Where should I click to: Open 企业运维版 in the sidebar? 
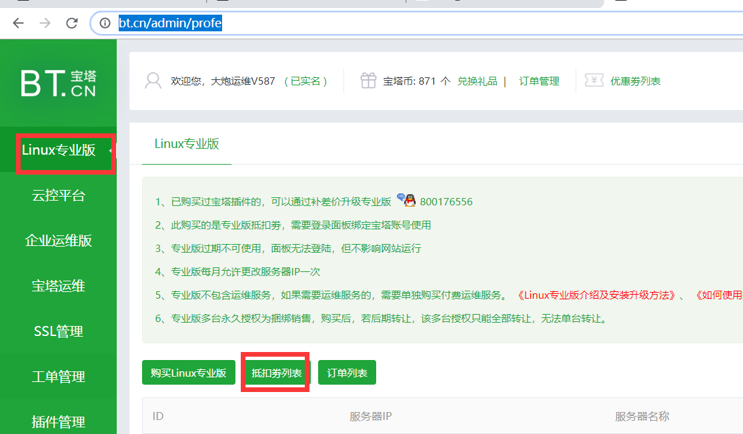[x=58, y=241]
